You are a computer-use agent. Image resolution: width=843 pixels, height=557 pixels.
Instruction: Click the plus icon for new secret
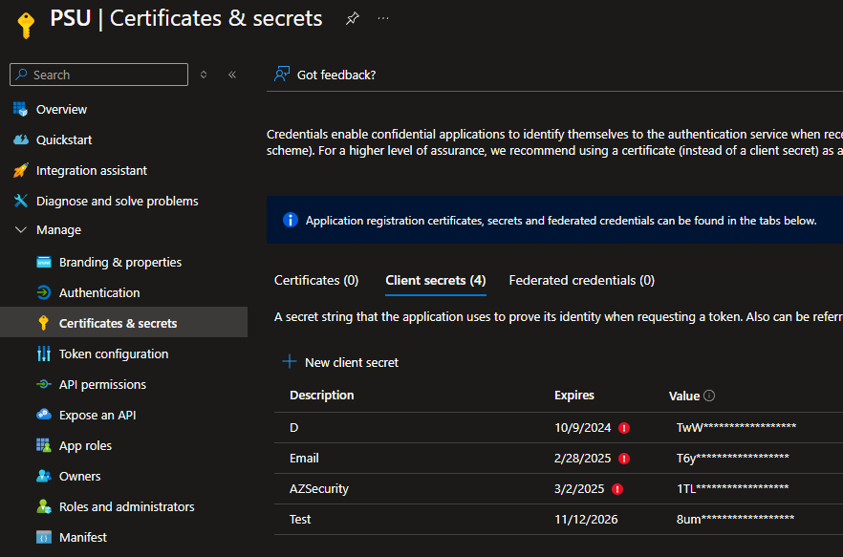coord(290,362)
